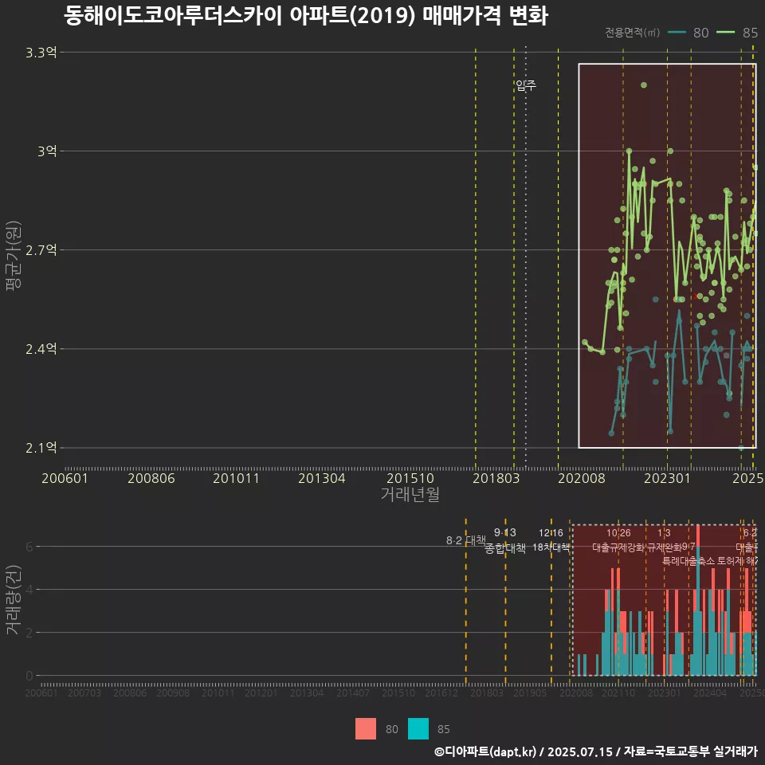Click the 202008 tick label on price chart

pos(582,478)
